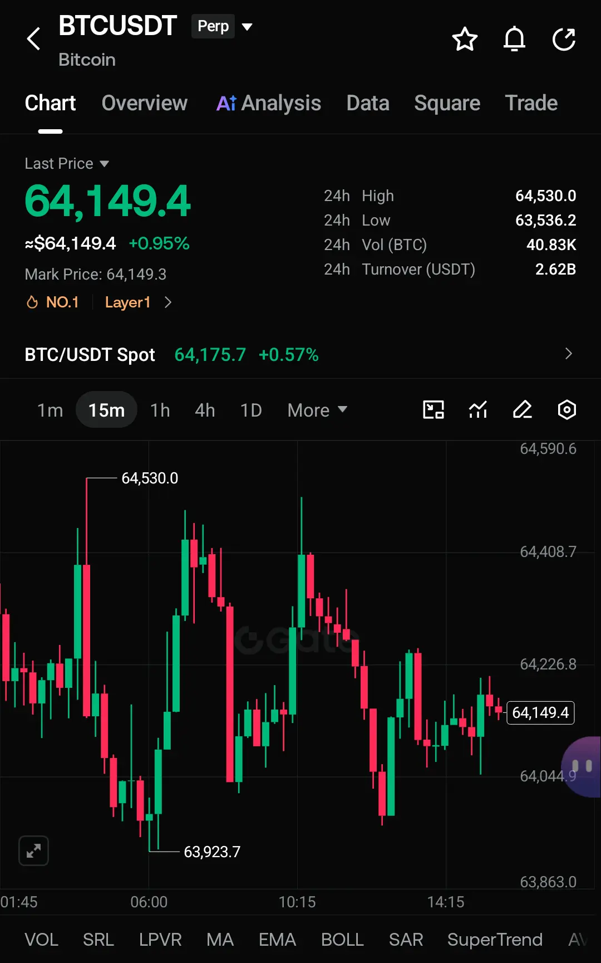Screen dimensions: 601x963
Task: Expand tags with the chevron after Layer1
Action: click(168, 302)
